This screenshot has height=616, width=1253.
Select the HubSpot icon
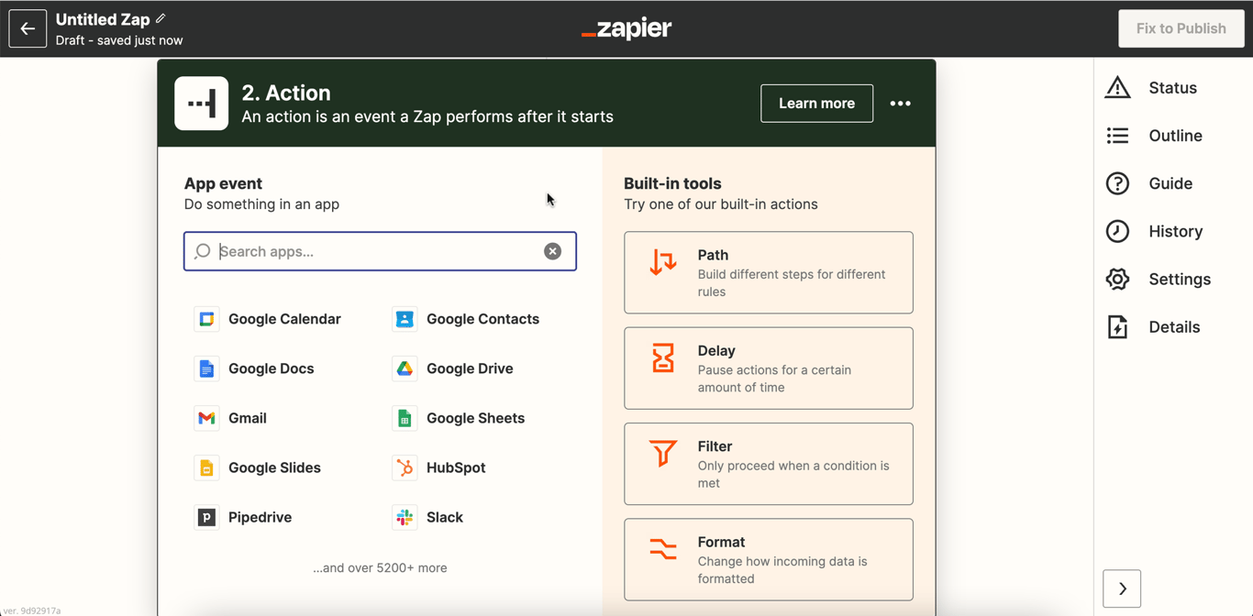click(x=405, y=467)
